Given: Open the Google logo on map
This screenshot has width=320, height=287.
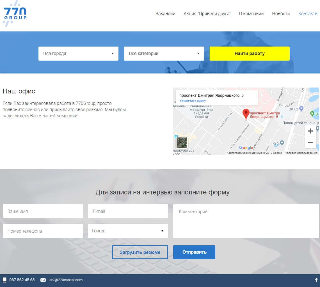Looking at the screenshot, I should (x=246, y=148).
